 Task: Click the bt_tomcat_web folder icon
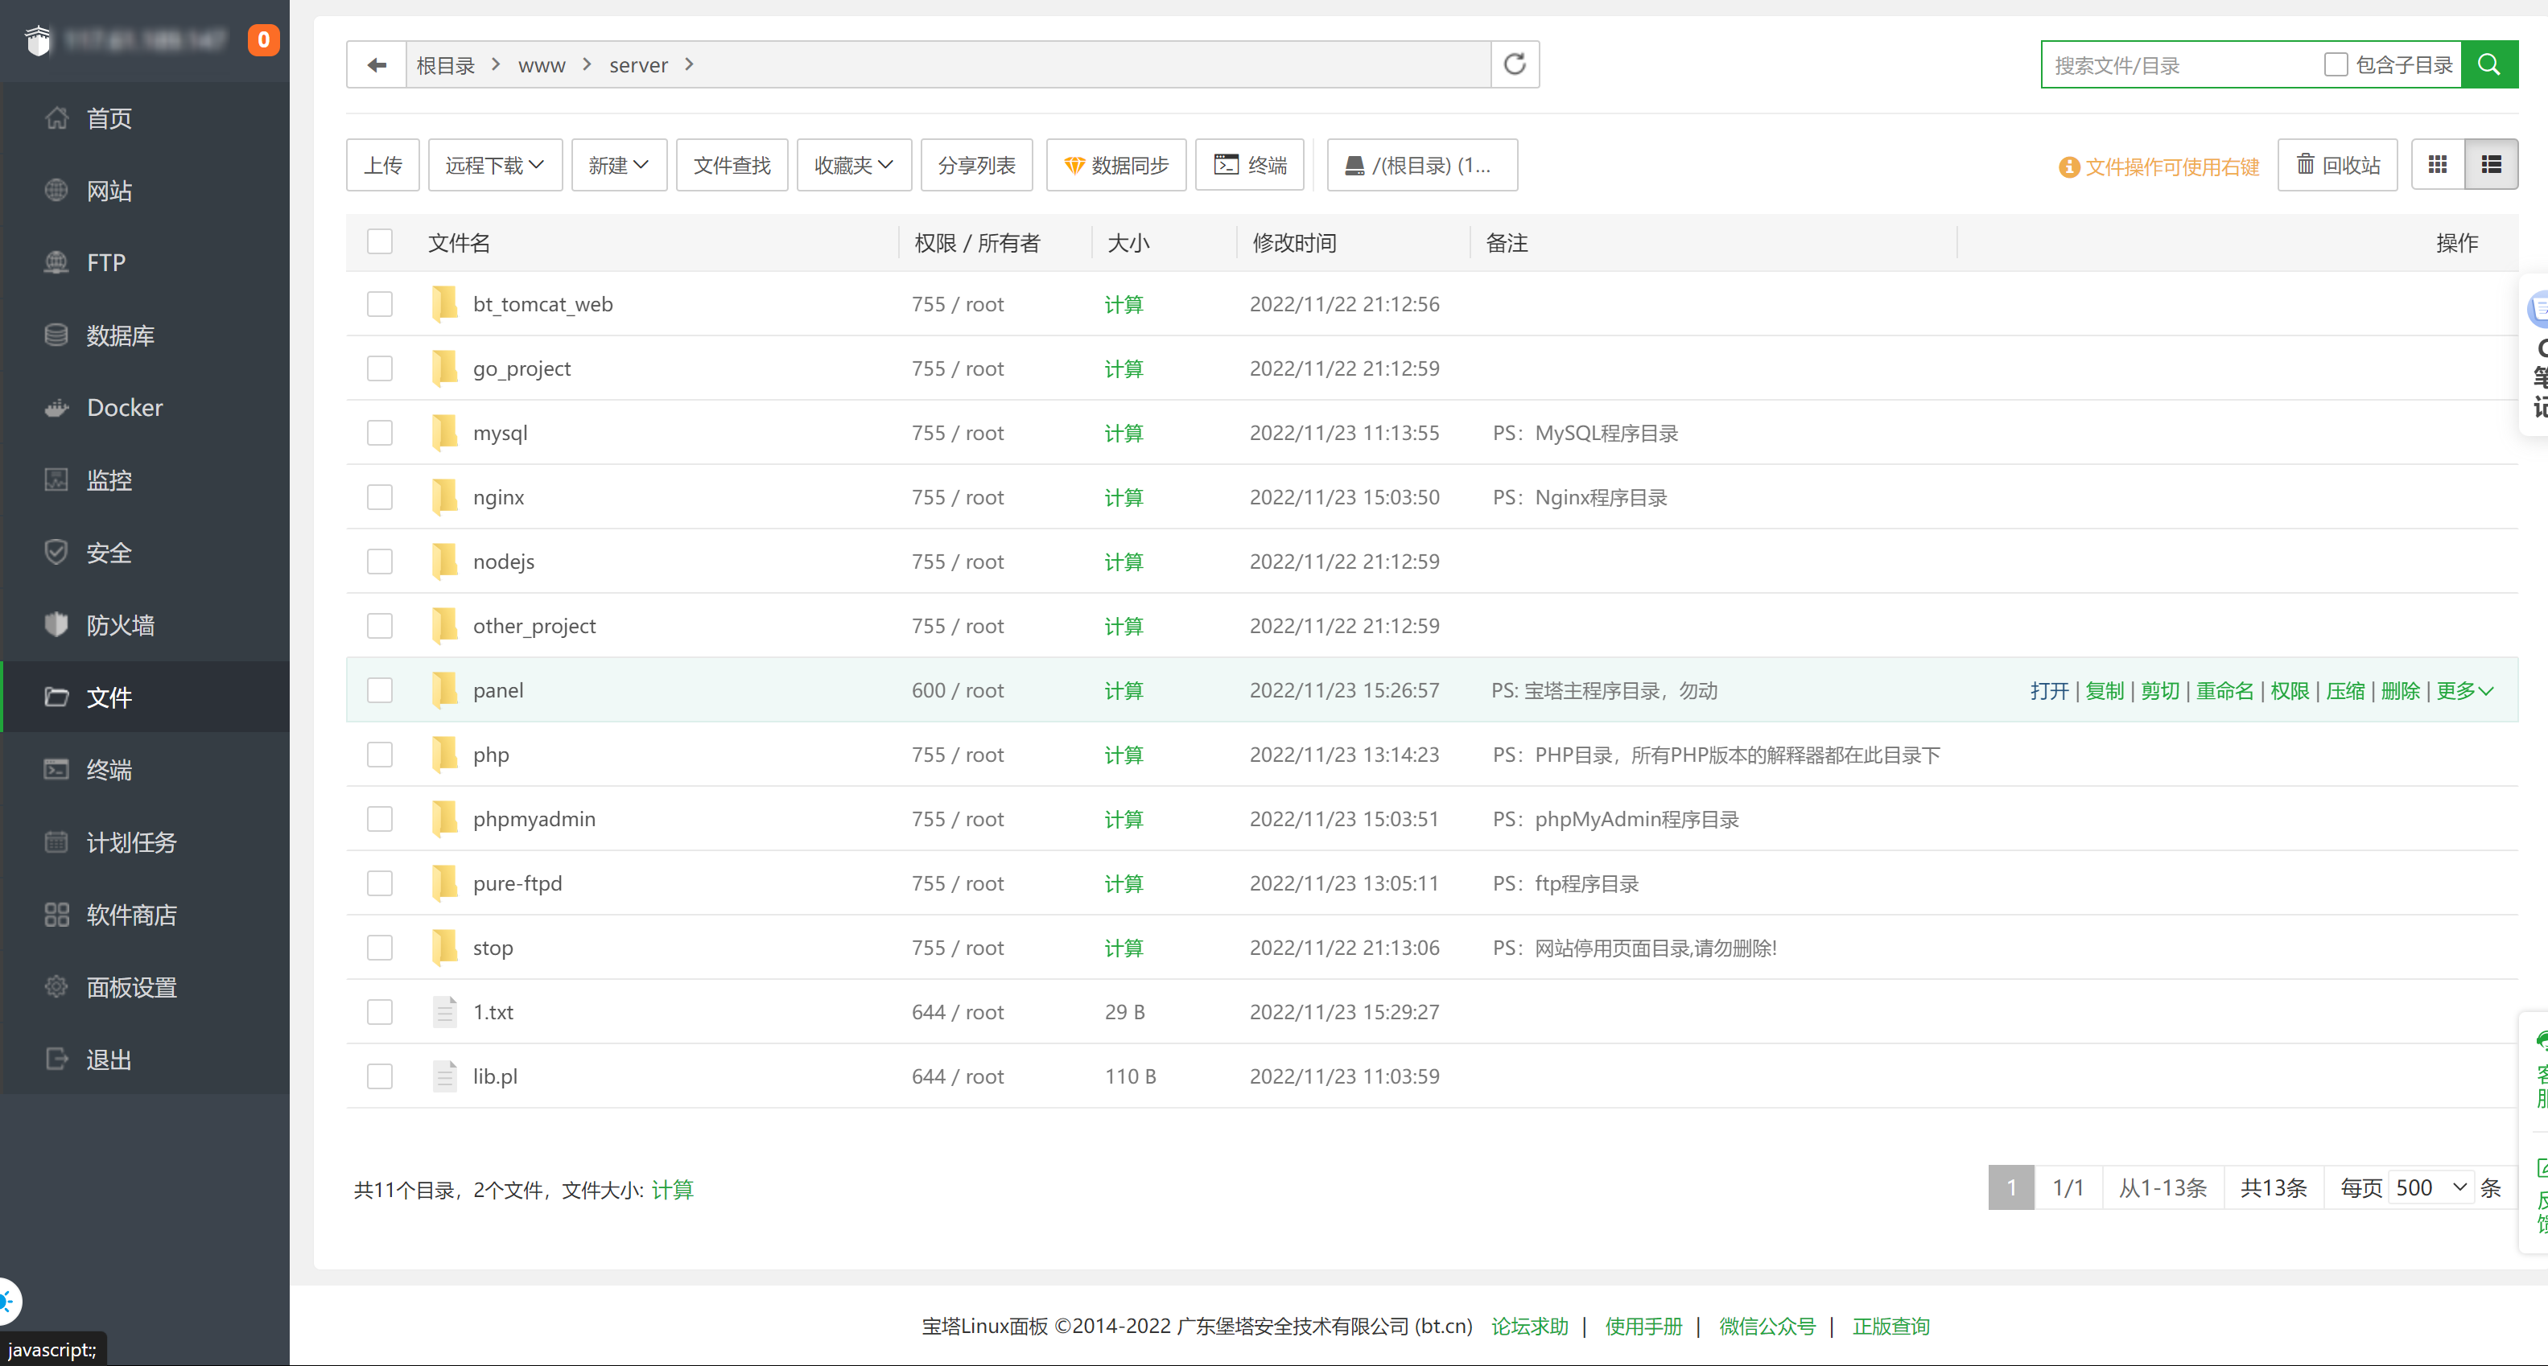coord(445,304)
